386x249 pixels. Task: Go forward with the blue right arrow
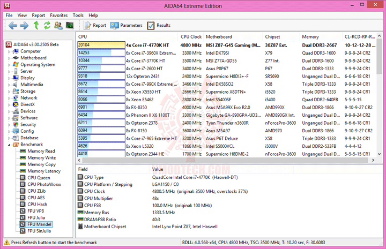click(x=24, y=25)
